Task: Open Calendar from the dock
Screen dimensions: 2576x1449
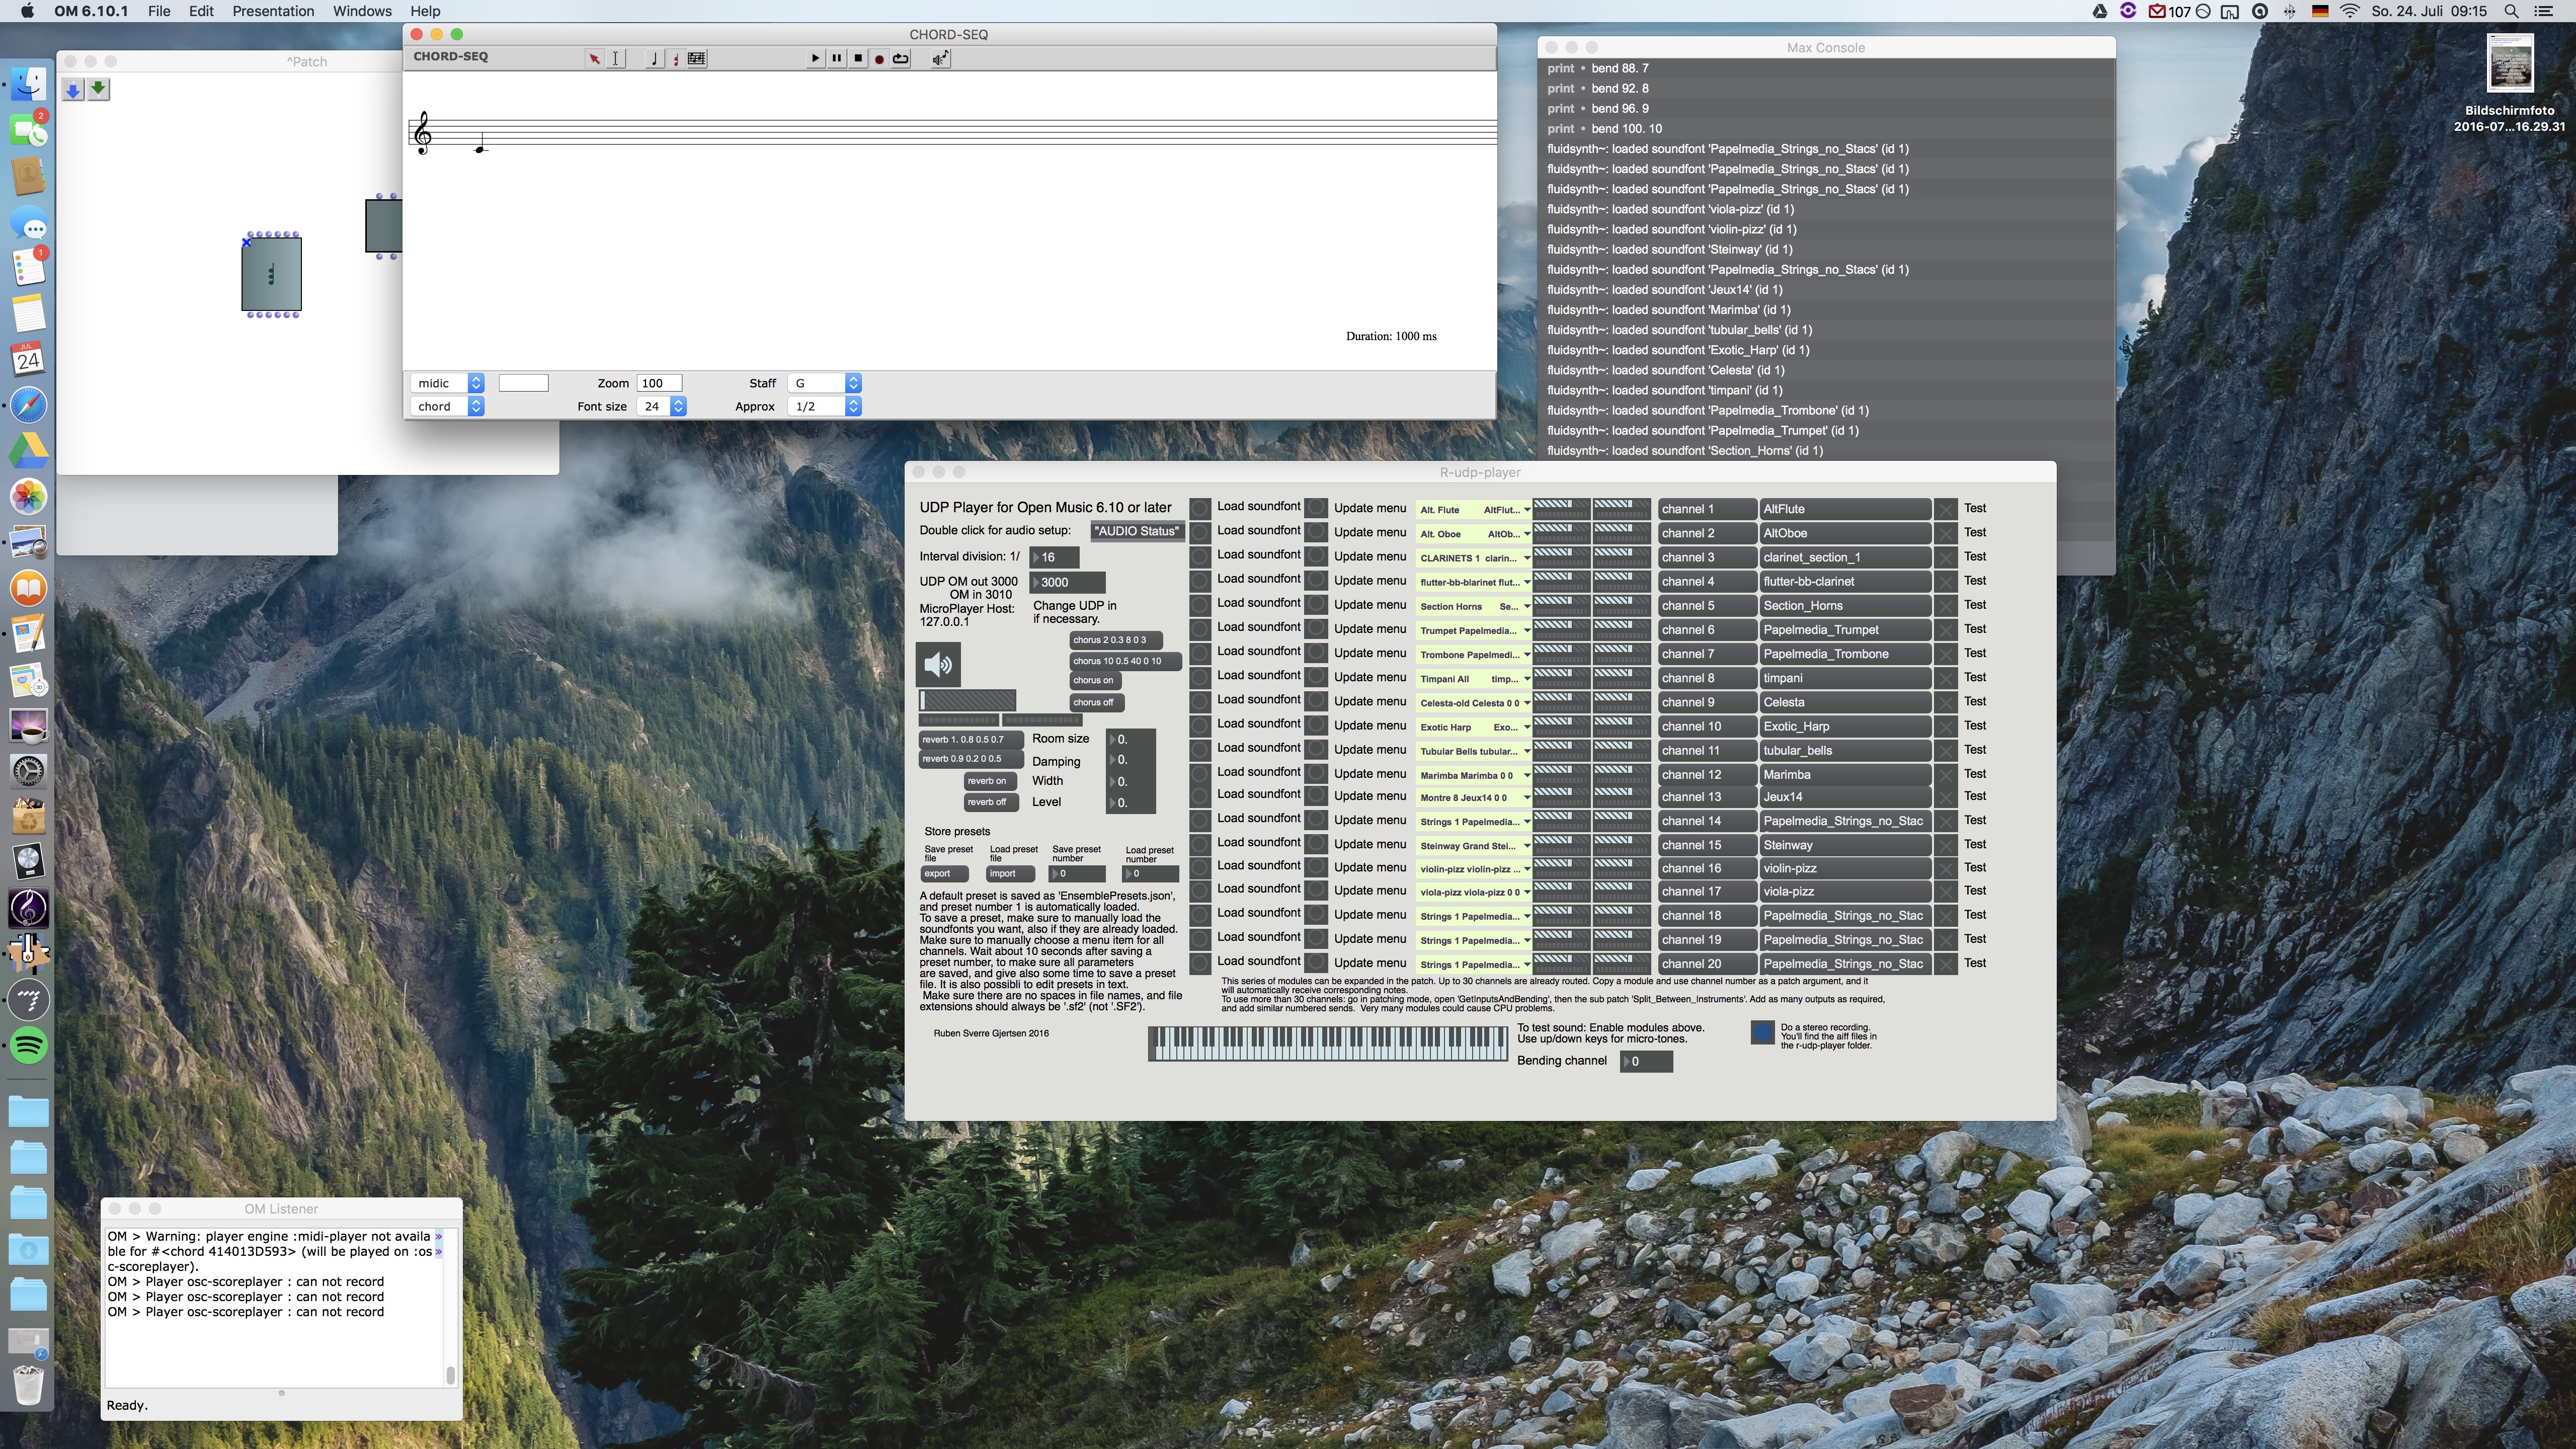Action: pyautogui.click(x=29, y=358)
